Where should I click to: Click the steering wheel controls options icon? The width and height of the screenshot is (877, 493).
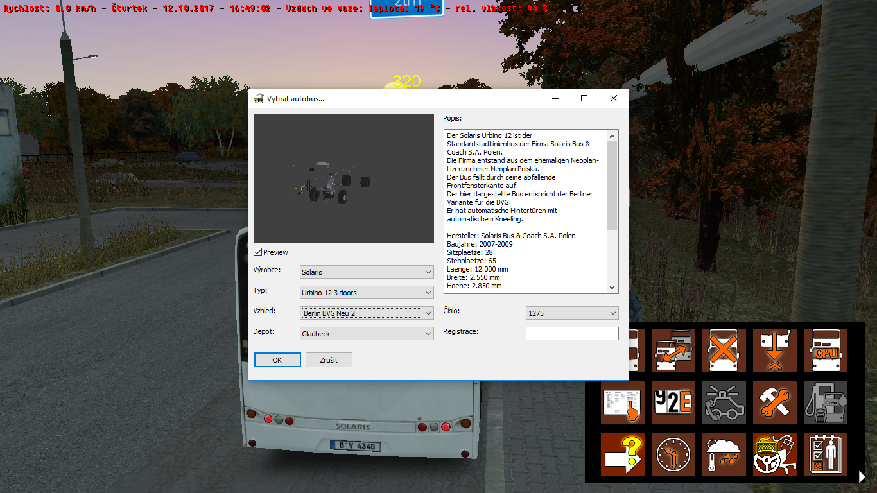[774, 454]
